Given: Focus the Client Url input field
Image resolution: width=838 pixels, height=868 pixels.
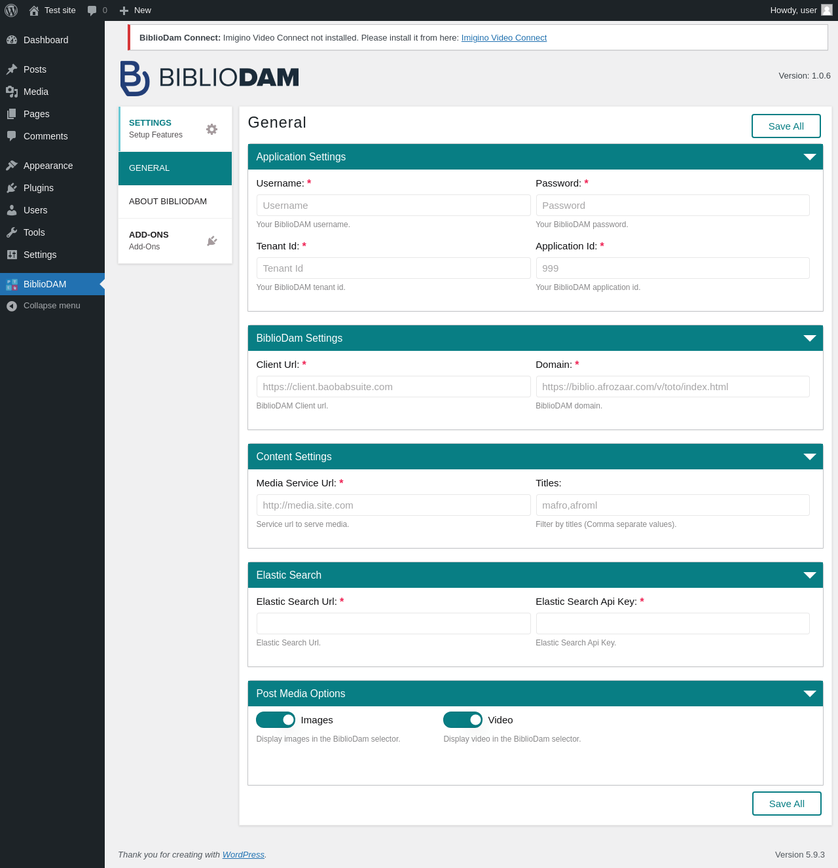Looking at the screenshot, I should click(x=393, y=387).
